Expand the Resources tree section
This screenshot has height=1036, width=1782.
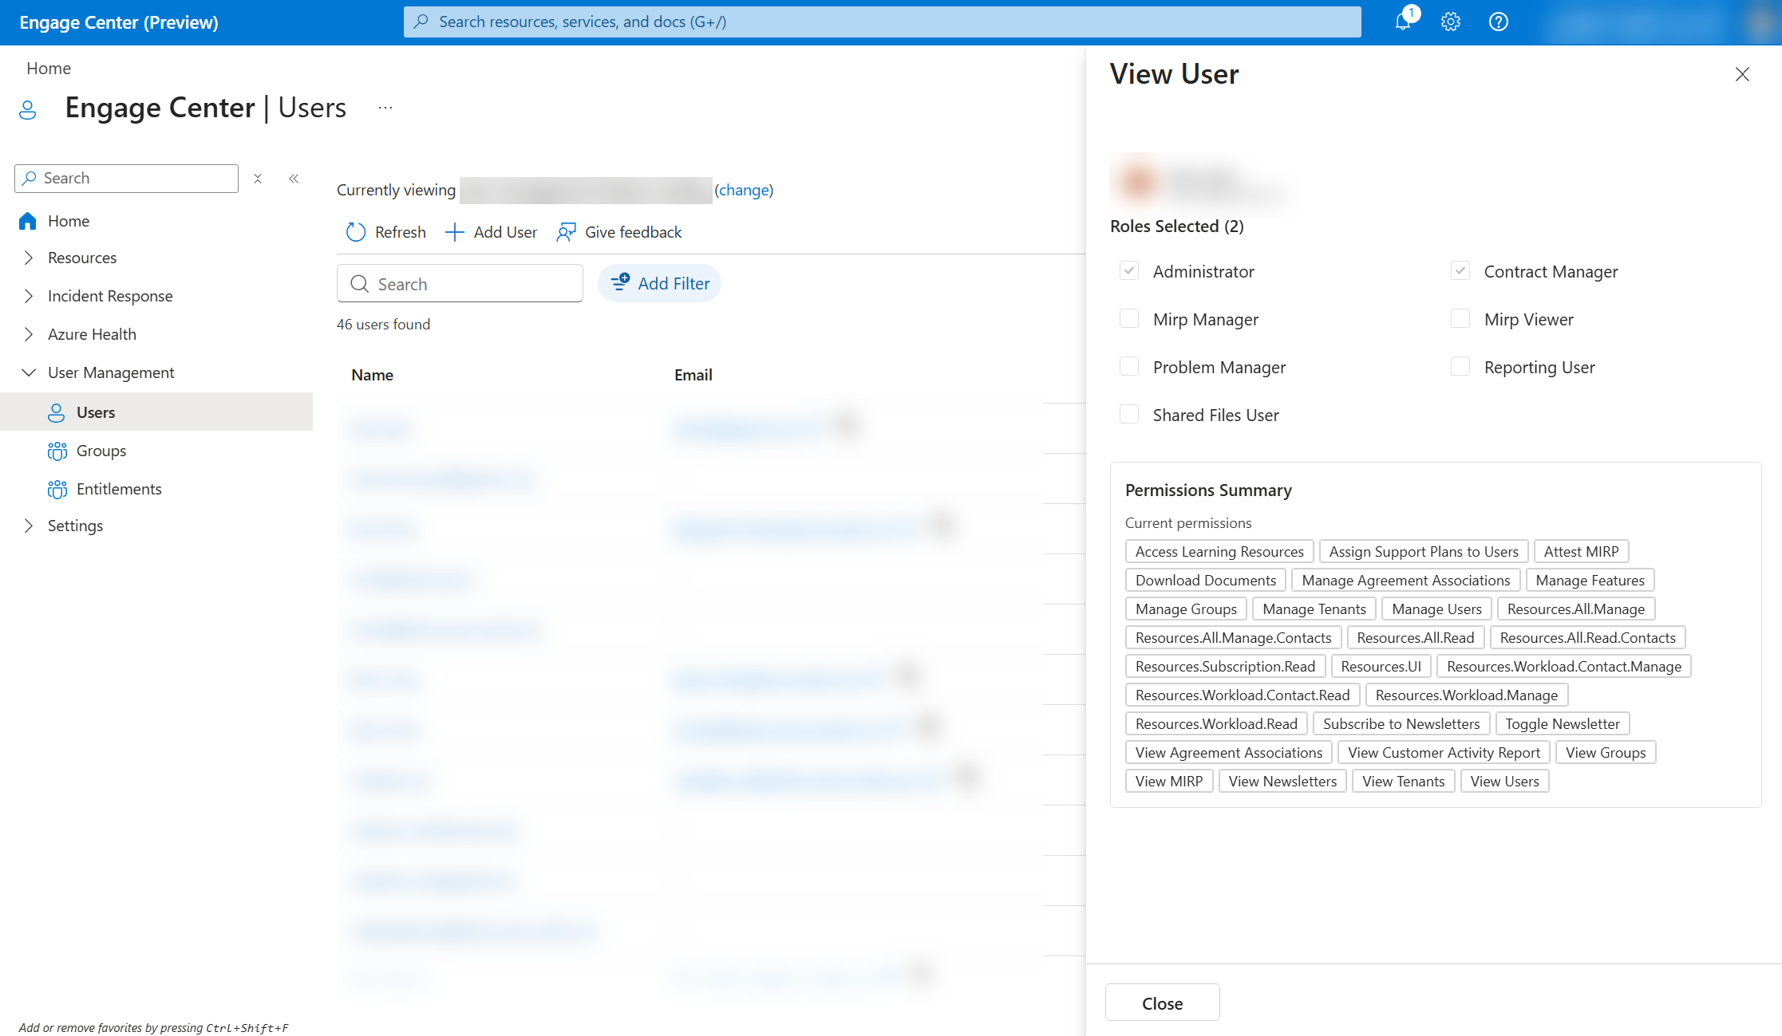click(29, 258)
